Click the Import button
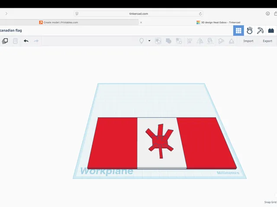Screen dimensions: 277x207 point(248,41)
